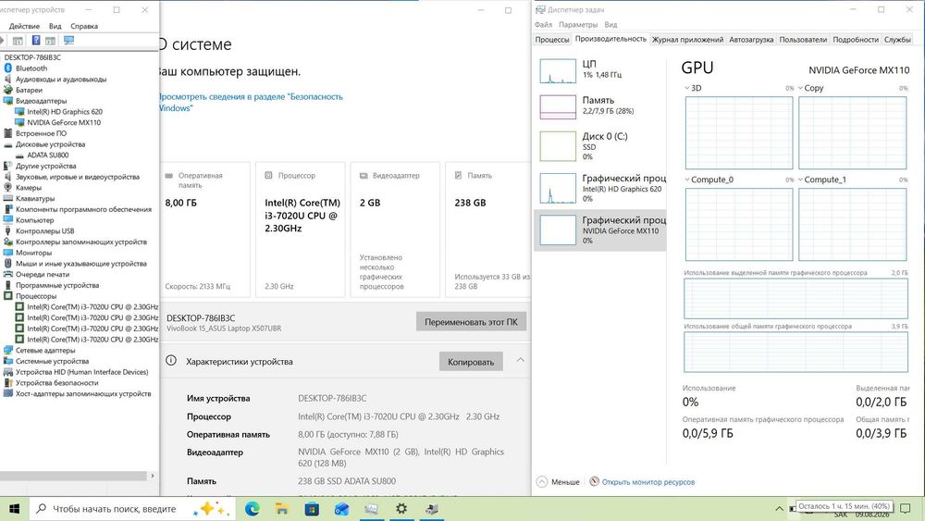Click Копировать button for device specs

[x=471, y=362]
